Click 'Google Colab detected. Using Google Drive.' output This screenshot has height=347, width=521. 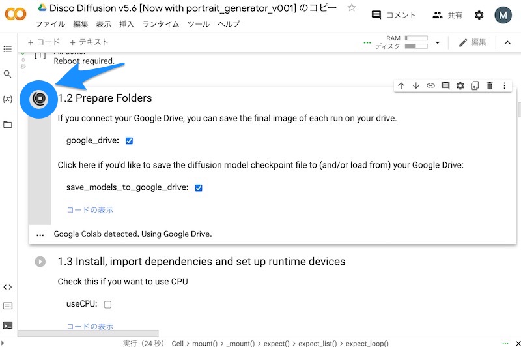coord(133,234)
